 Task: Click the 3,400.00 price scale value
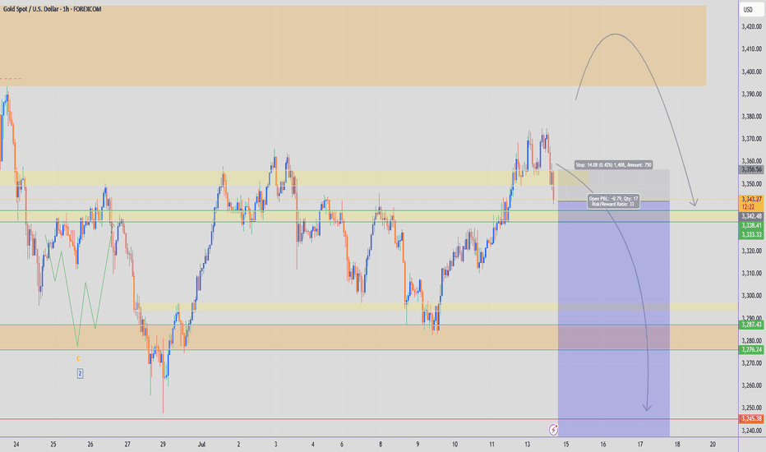pyautogui.click(x=752, y=71)
